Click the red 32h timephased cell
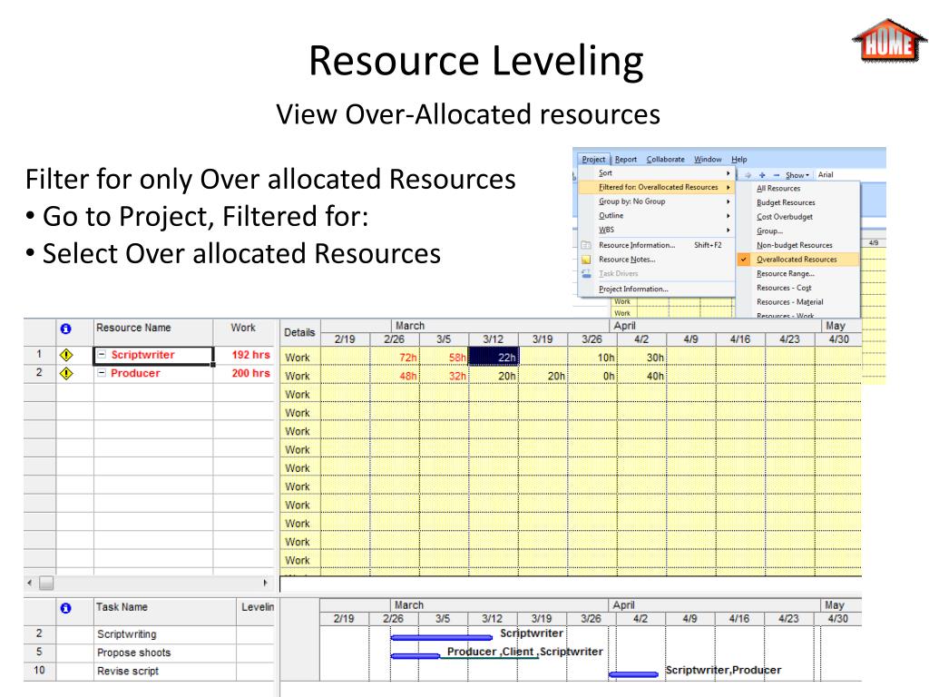929x697 pixels. tap(445, 376)
